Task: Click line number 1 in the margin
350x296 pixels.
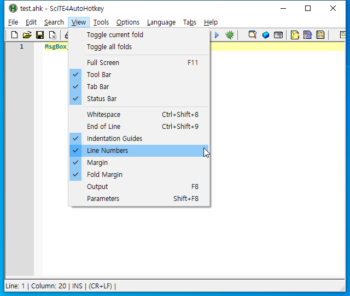Action: [x=21, y=46]
